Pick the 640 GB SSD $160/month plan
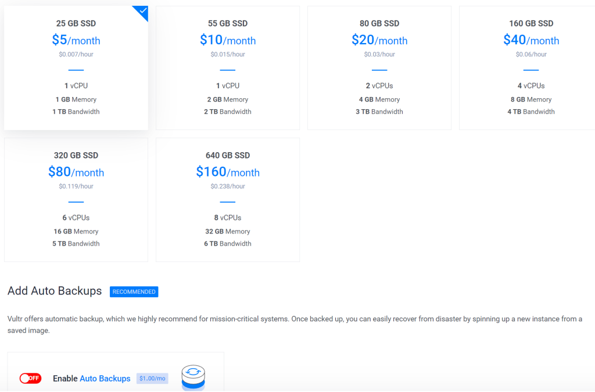595x392 pixels. click(x=227, y=200)
